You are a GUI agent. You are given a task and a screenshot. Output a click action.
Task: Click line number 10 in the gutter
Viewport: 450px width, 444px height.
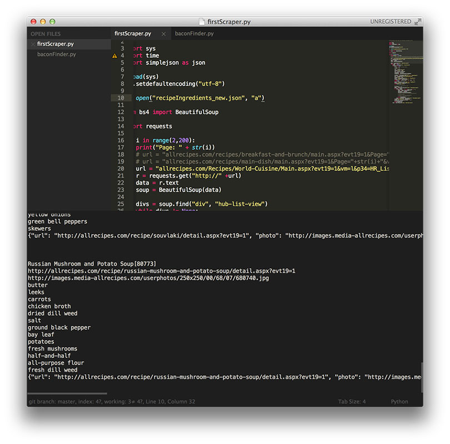pos(121,98)
